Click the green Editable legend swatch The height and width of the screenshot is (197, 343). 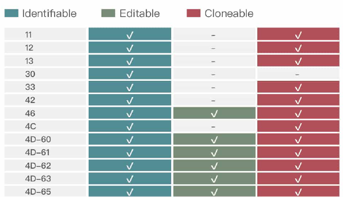[108, 13]
